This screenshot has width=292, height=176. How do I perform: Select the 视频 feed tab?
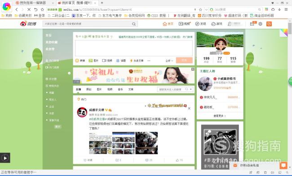pyautogui.click(x=110, y=89)
